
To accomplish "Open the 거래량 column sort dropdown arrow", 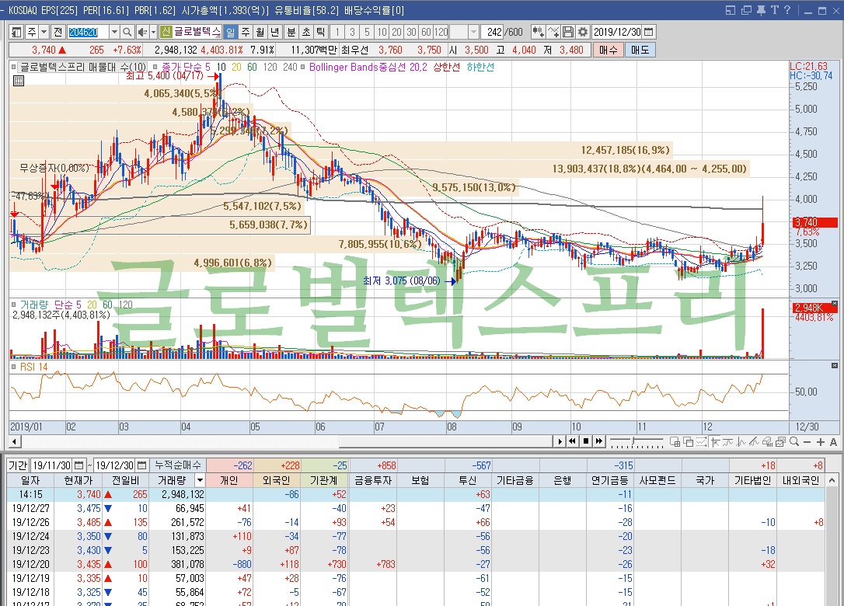I will (x=200, y=480).
